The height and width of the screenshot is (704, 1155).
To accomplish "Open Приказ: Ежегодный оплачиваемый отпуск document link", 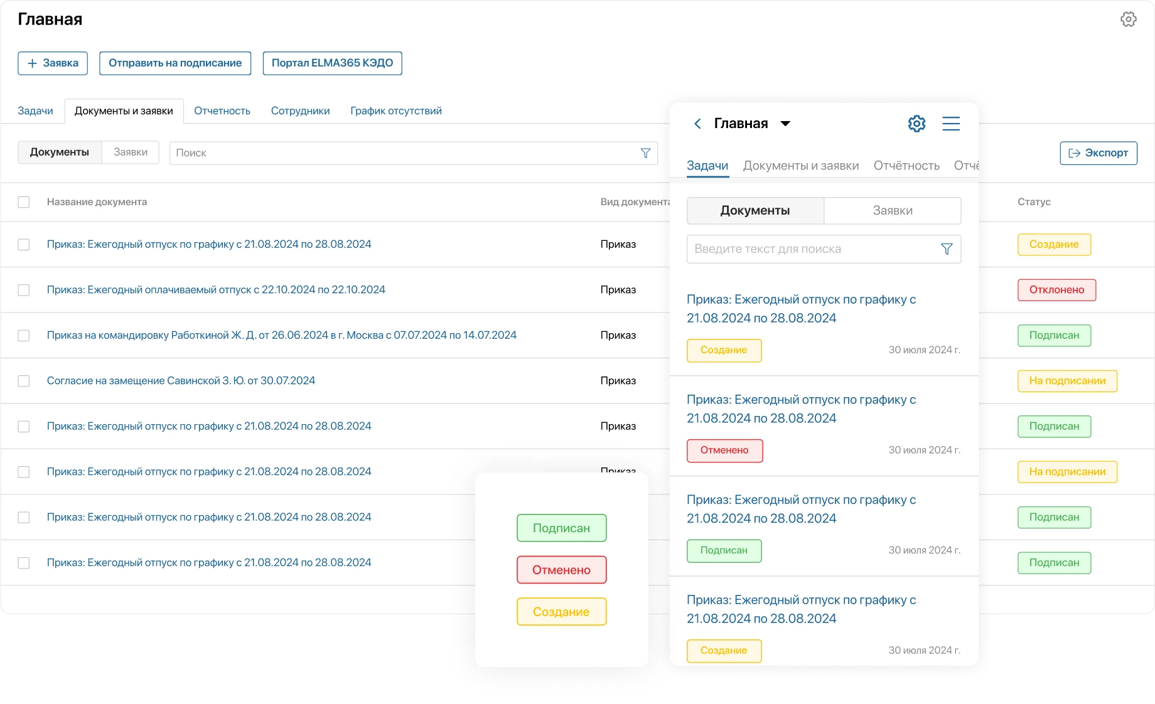I will coord(216,290).
